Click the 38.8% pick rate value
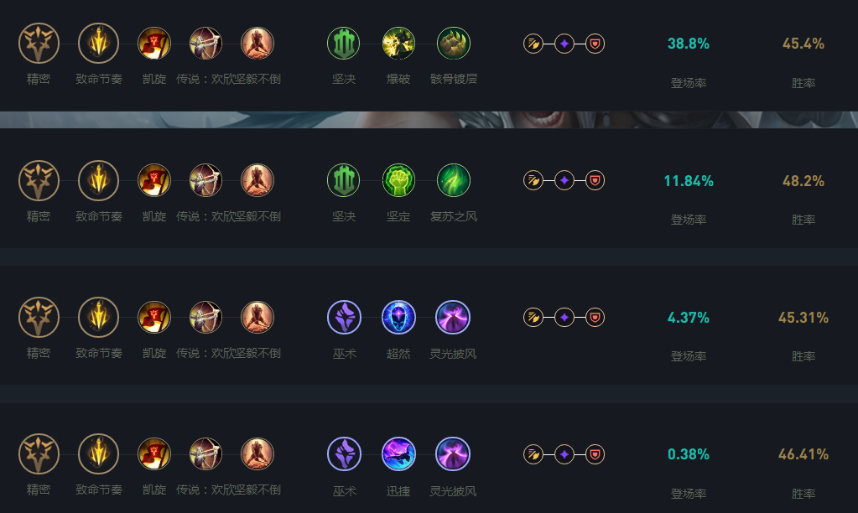Screen dimensions: 858x513 (688, 44)
